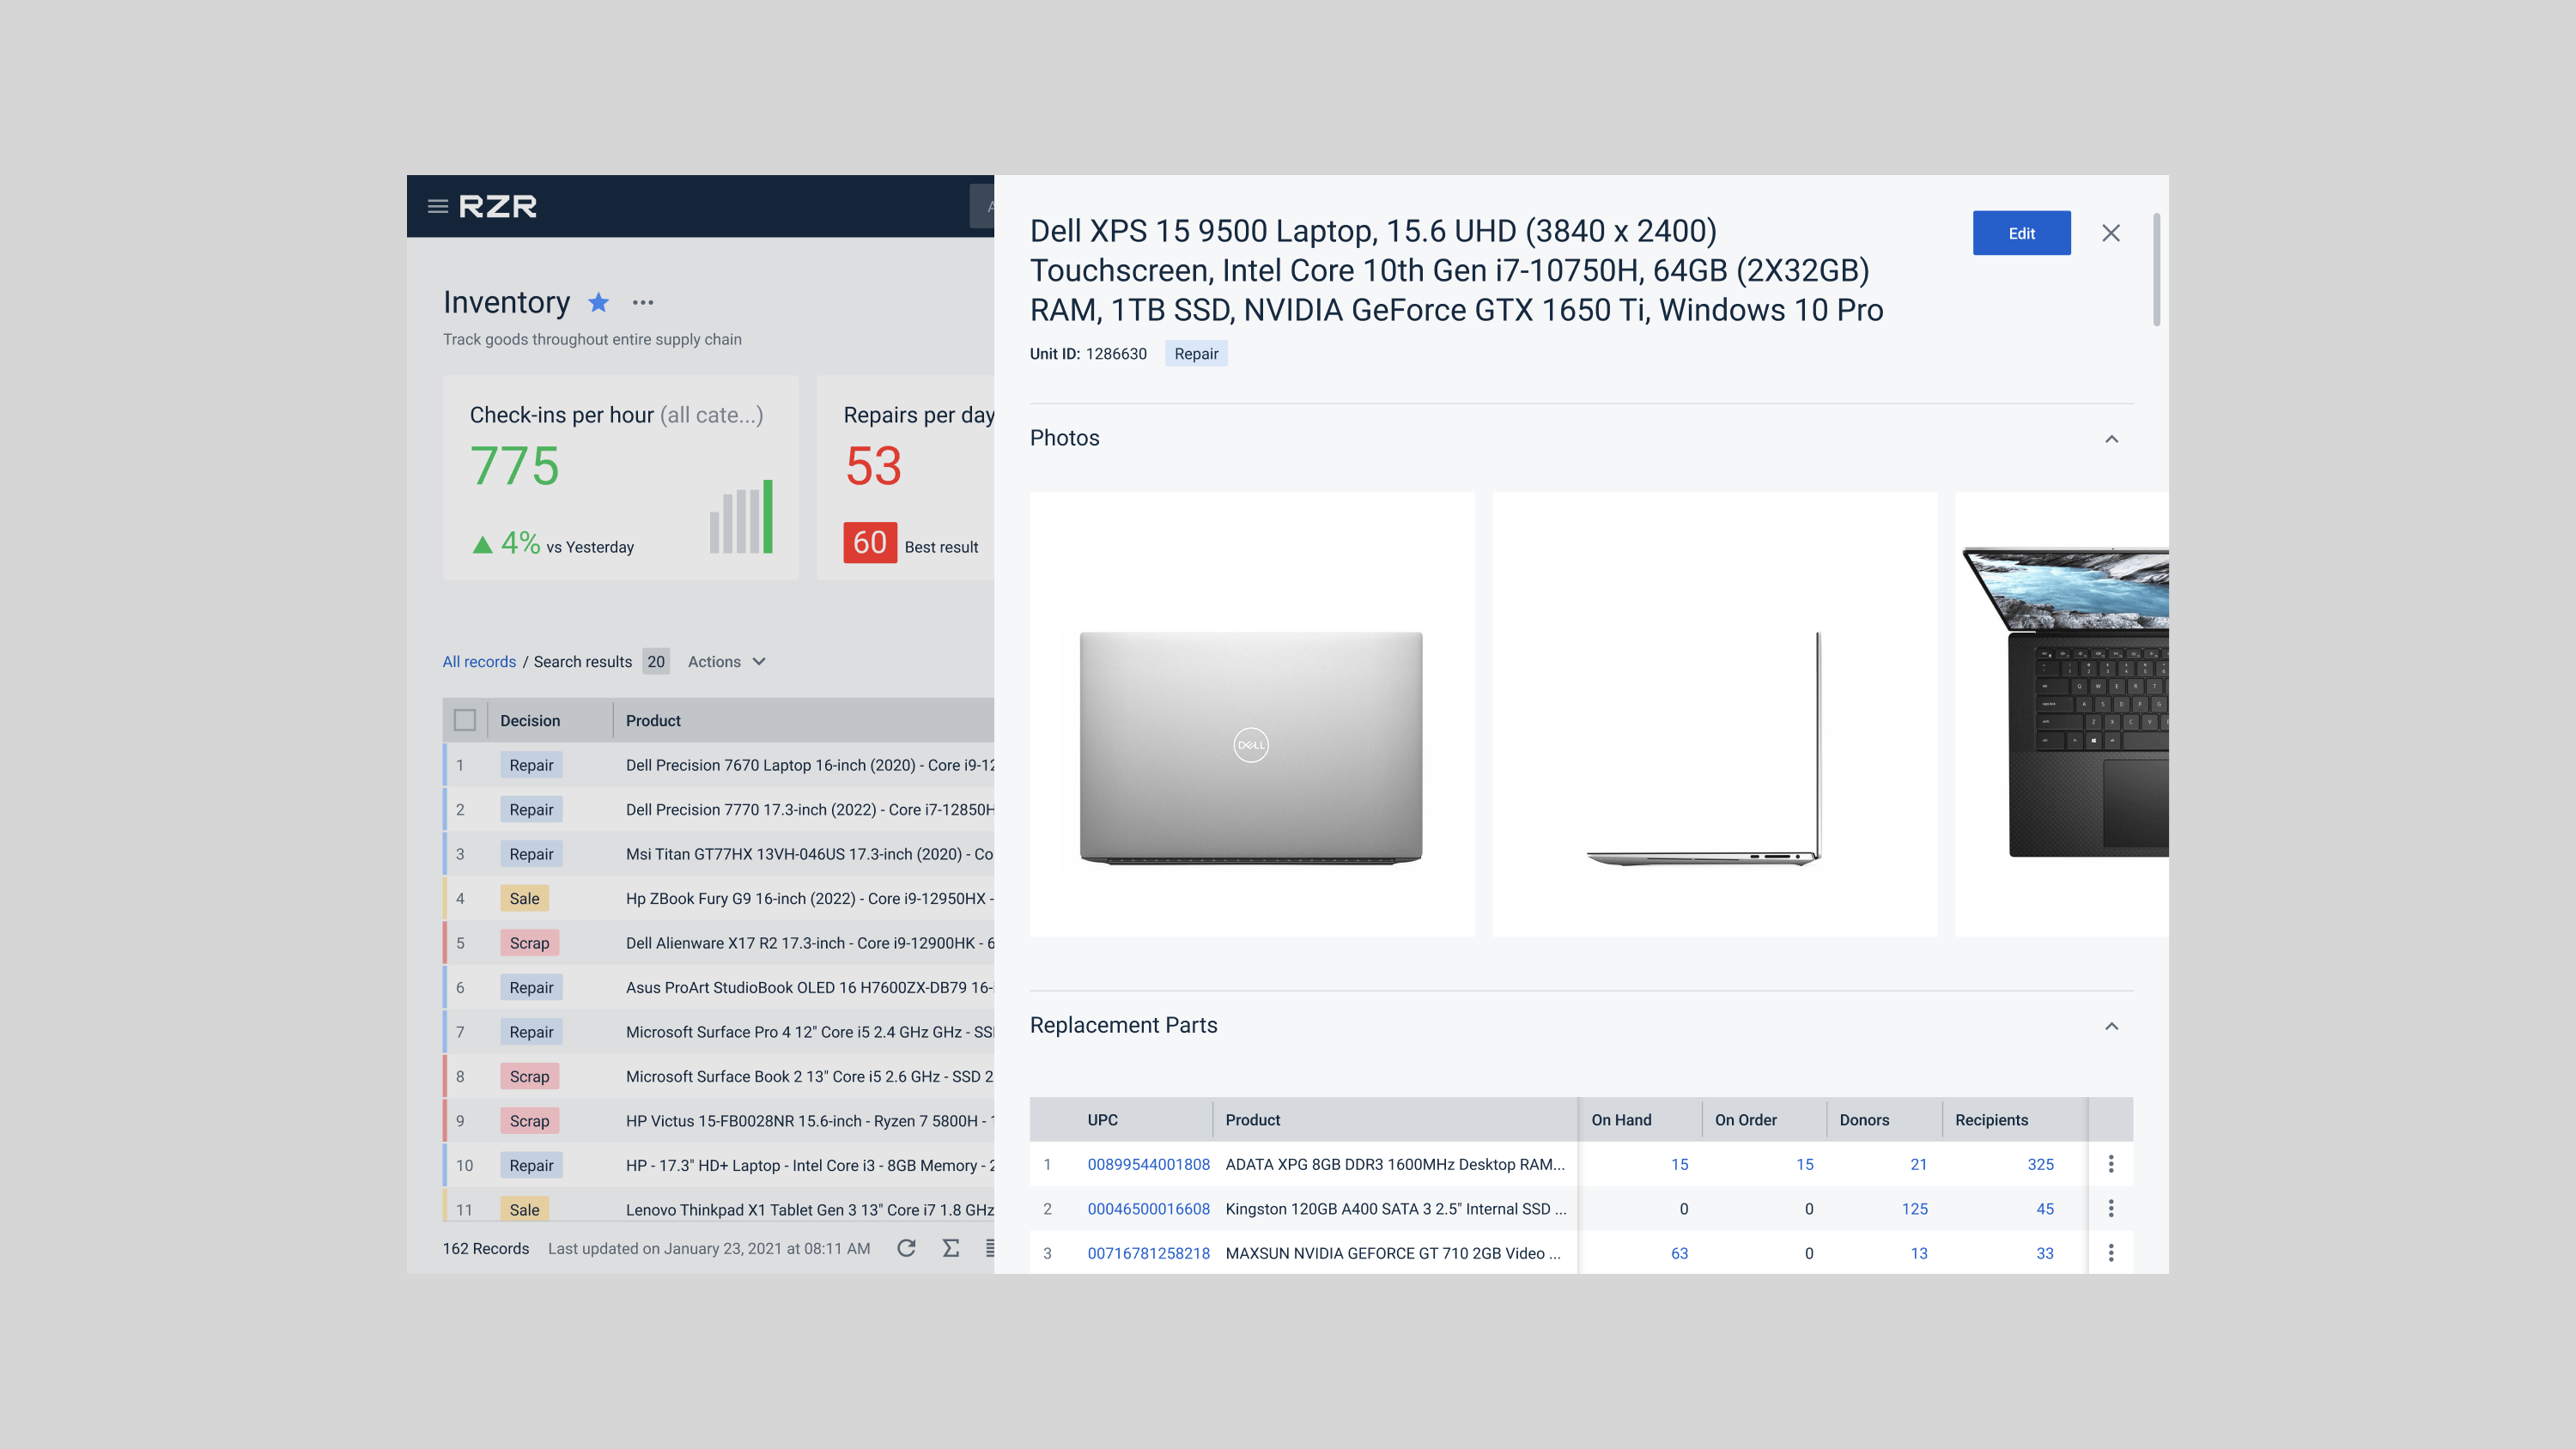Open UPC 00046500016608 link
The image size is (2576, 1449).
(x=1148, y=1208)
